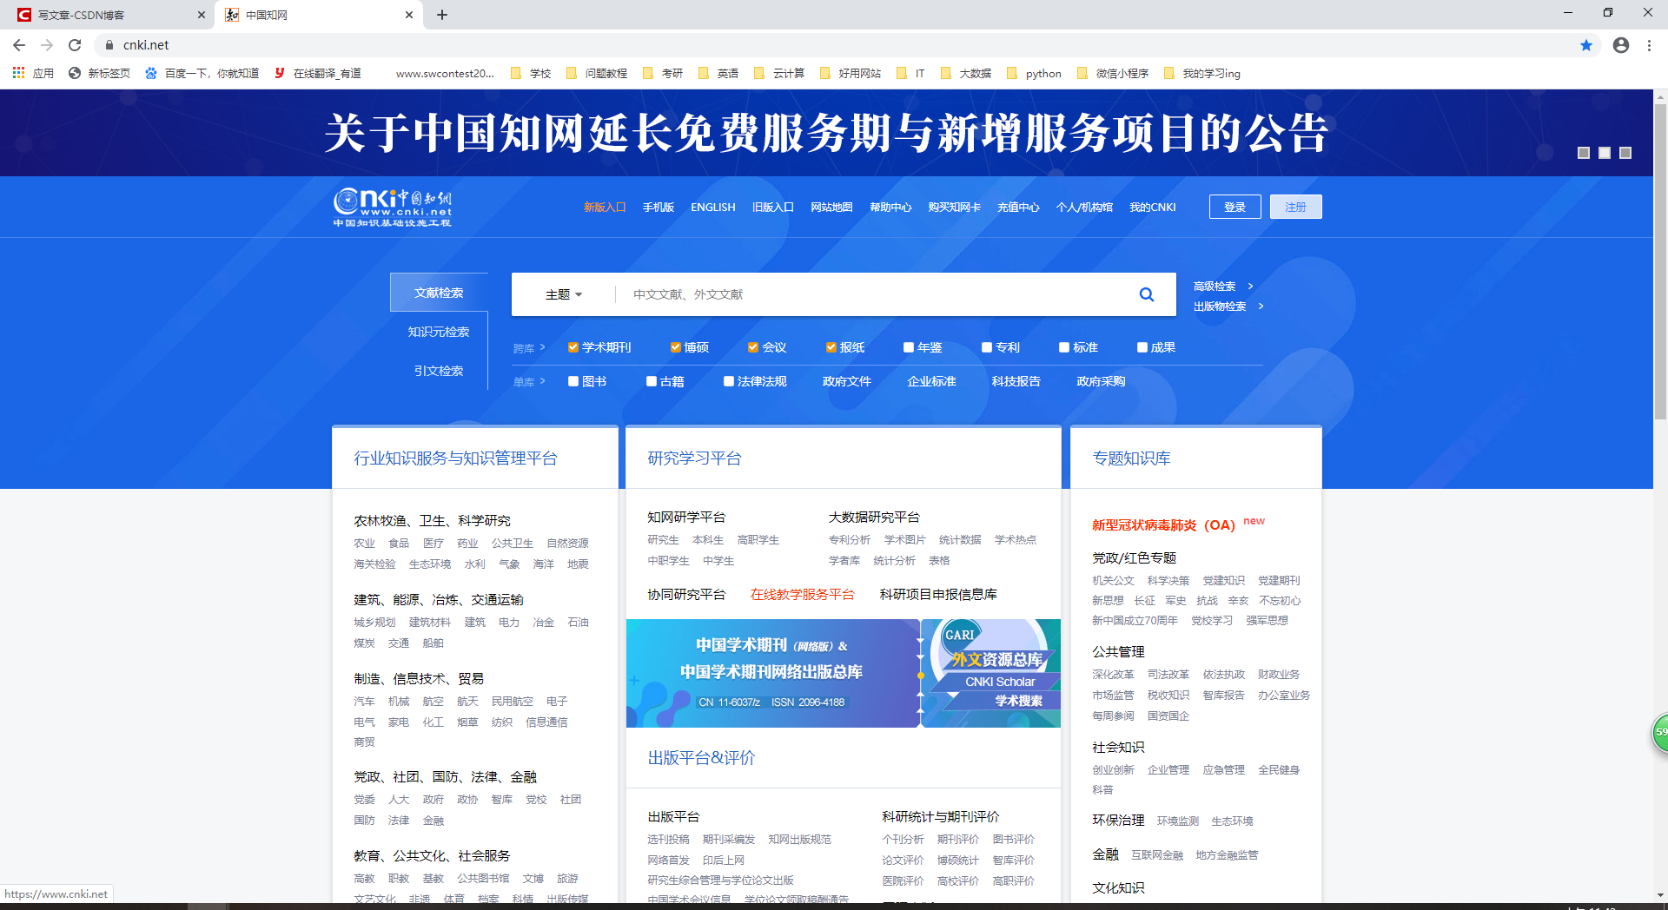The width and height of the screenshot is (1668, 910).
Task: Expand the 跨库 chevron
Action: click(x=542, y=347)
